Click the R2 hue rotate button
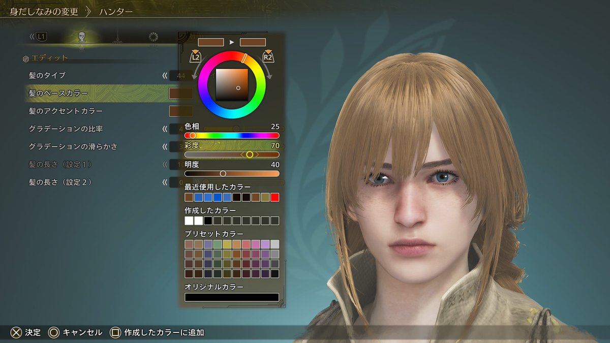Viewport: 610px width, 343px height. pyautogui.click(x=268, y=56)
